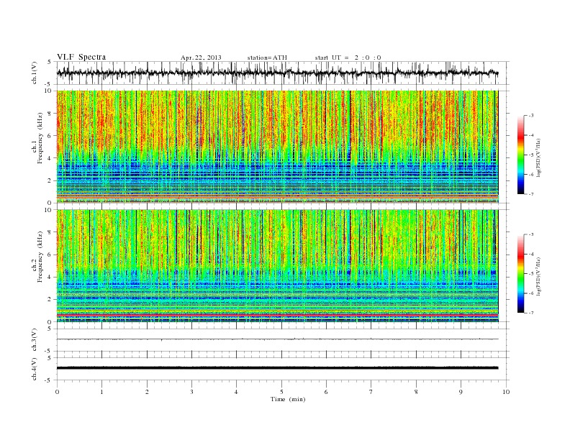The width and height of the screenshot is (570, 440).
Task: Select the date "Apr. 22, 2013"
Action: [201, 58]
